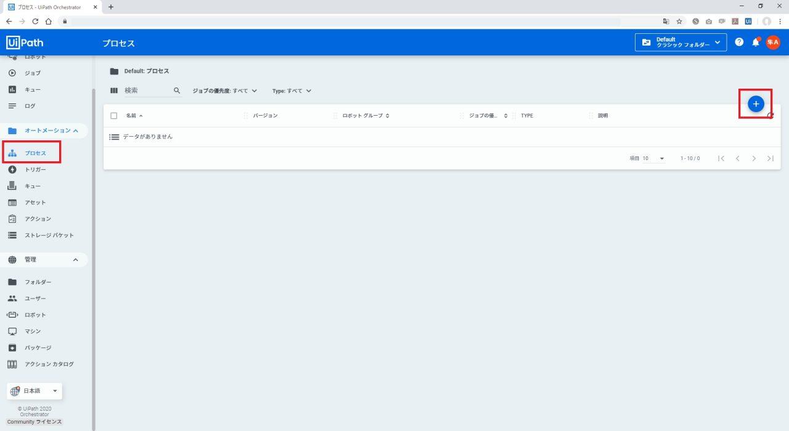The image size is (789, 431).
Task: Go to previous page of results
Action: tap(737, 158)
